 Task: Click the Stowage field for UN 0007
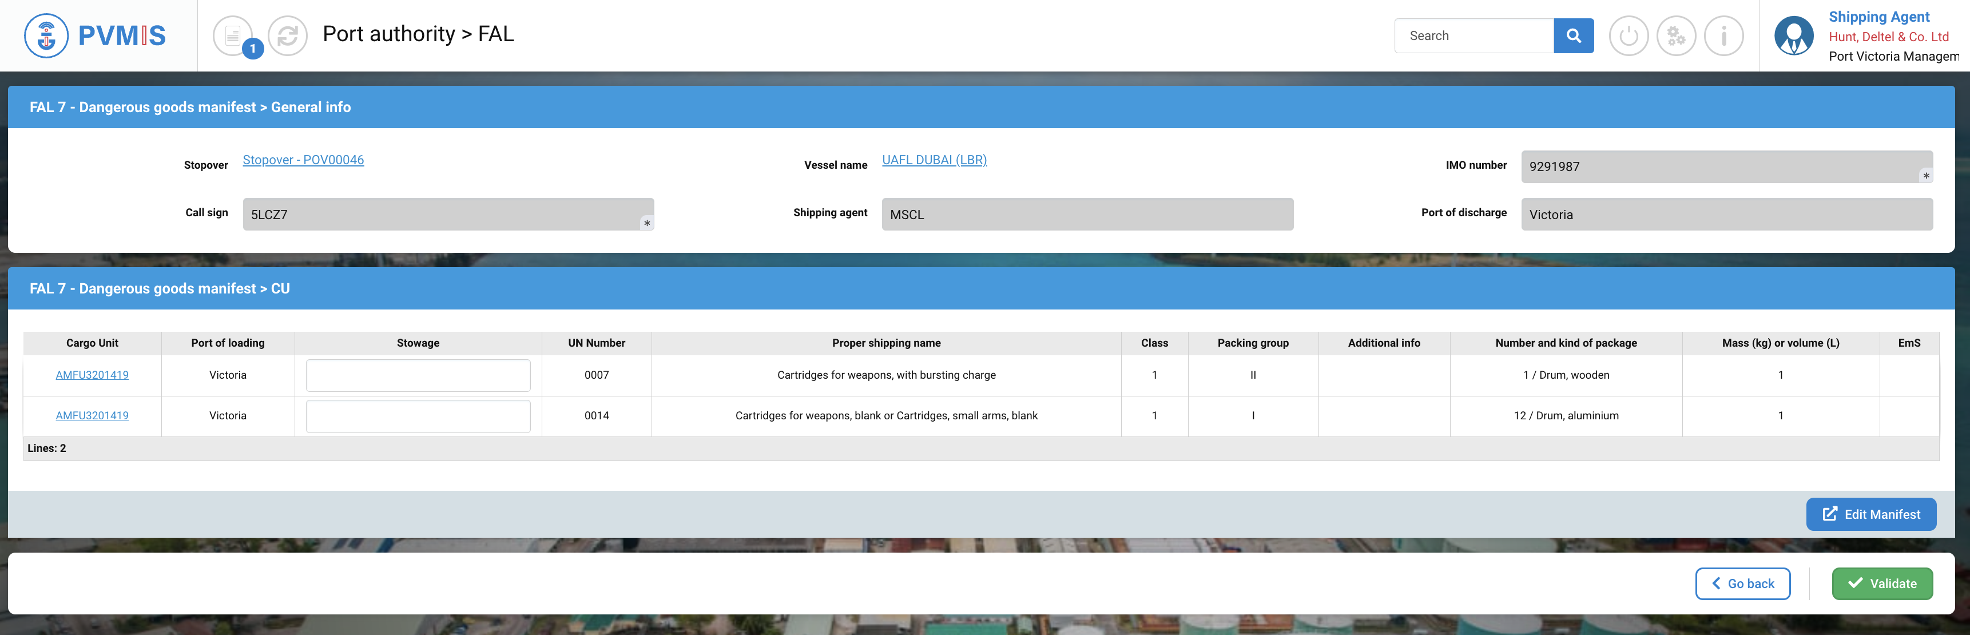(418, 376)
